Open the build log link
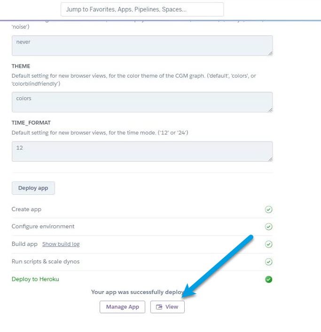This screenshot has height=332, width=321. [x=61, y=244]
